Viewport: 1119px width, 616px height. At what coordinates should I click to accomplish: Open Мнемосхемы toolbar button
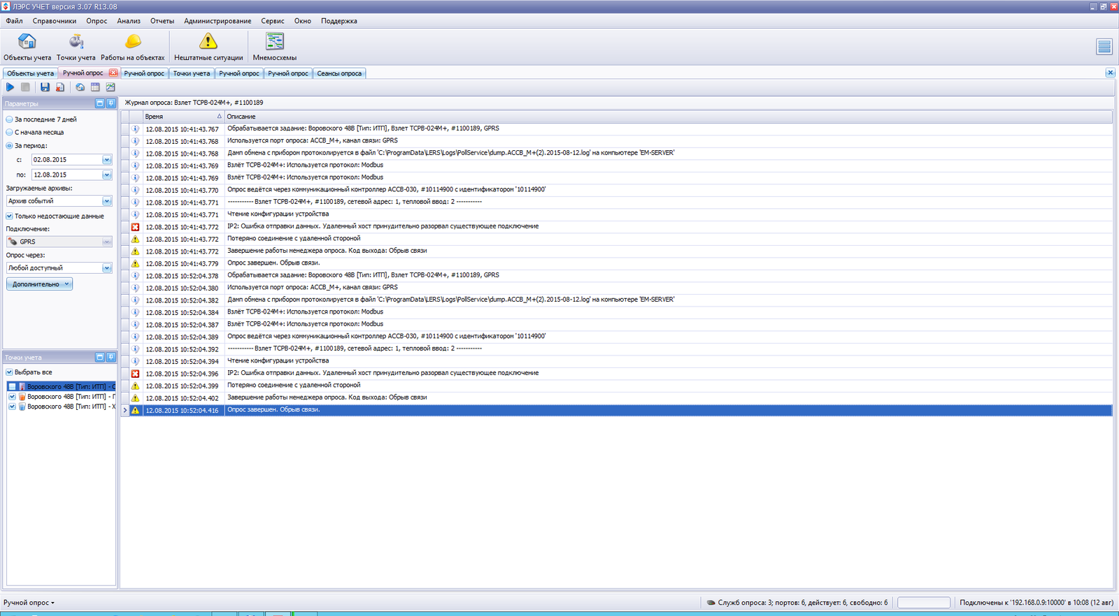275,47
